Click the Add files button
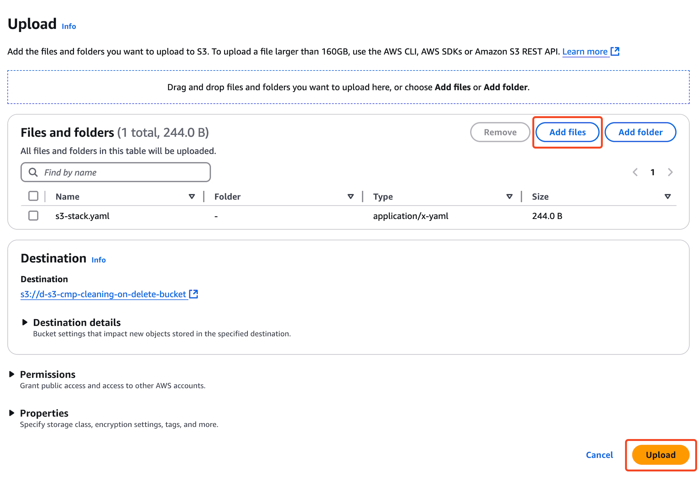Image resolution: width=699 pixels, height=480 pixels. (567, 132)
